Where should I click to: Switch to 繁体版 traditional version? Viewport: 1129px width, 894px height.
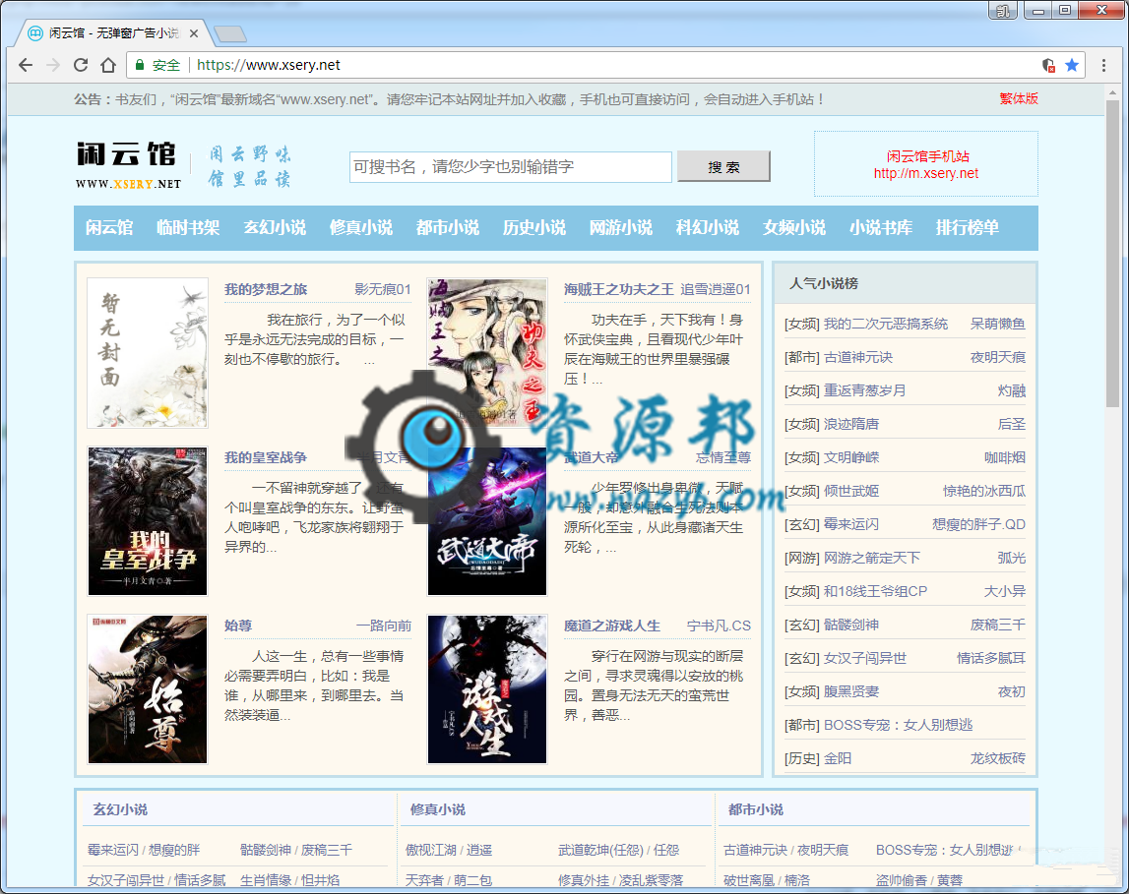coord(1018,98)
